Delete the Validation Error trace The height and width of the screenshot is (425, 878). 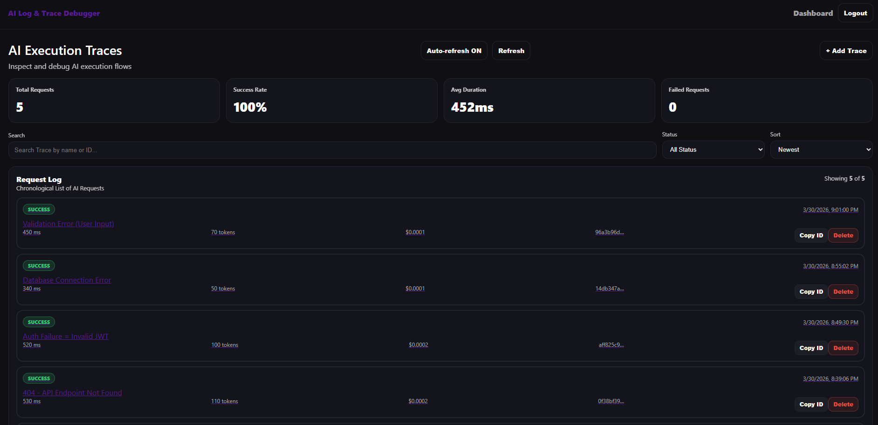coord(843,236)
